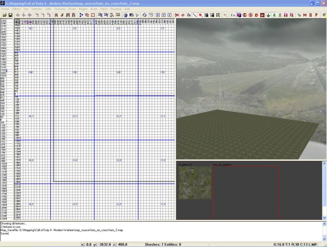The width and height of the screenshot is (327, 247).
Task: Click the 'Brushes: 7 Entities: 0' status text
Action: (163, 245)
